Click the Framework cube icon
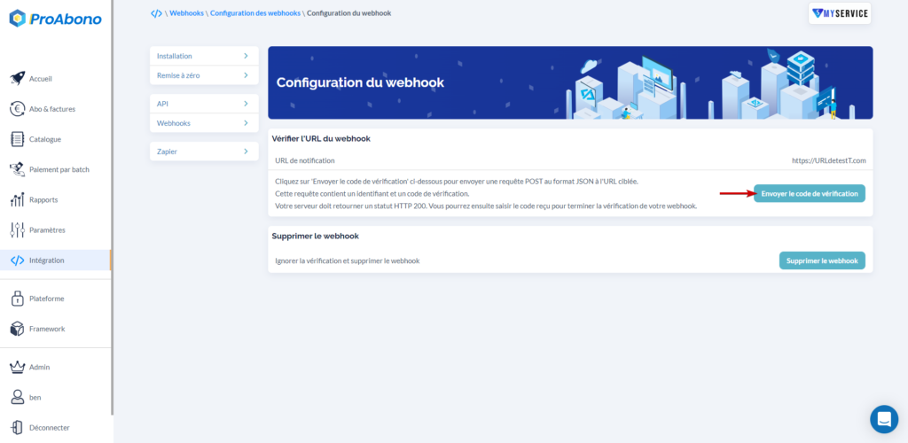The width and height of the screenshot is (908, 443). pos(18,329)
